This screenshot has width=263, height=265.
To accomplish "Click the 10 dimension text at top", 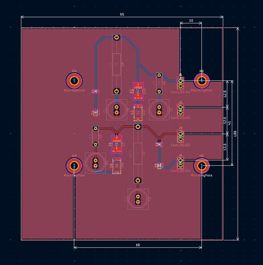I will 191,21.
